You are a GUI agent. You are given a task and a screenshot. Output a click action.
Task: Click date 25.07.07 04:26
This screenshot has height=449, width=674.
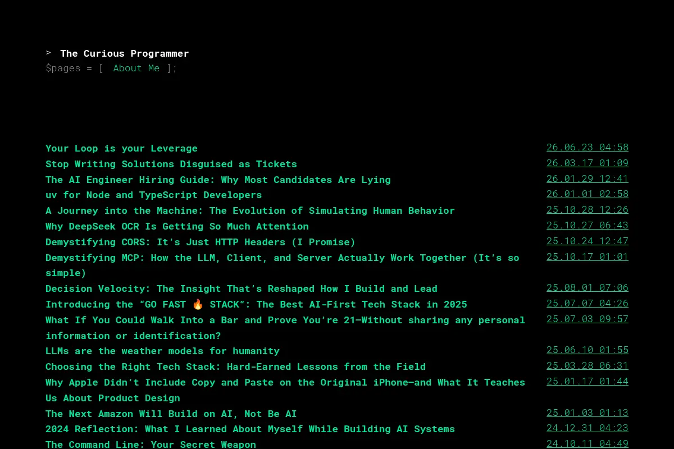[588, 303]
